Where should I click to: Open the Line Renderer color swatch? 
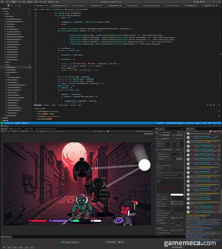(177, 195)
